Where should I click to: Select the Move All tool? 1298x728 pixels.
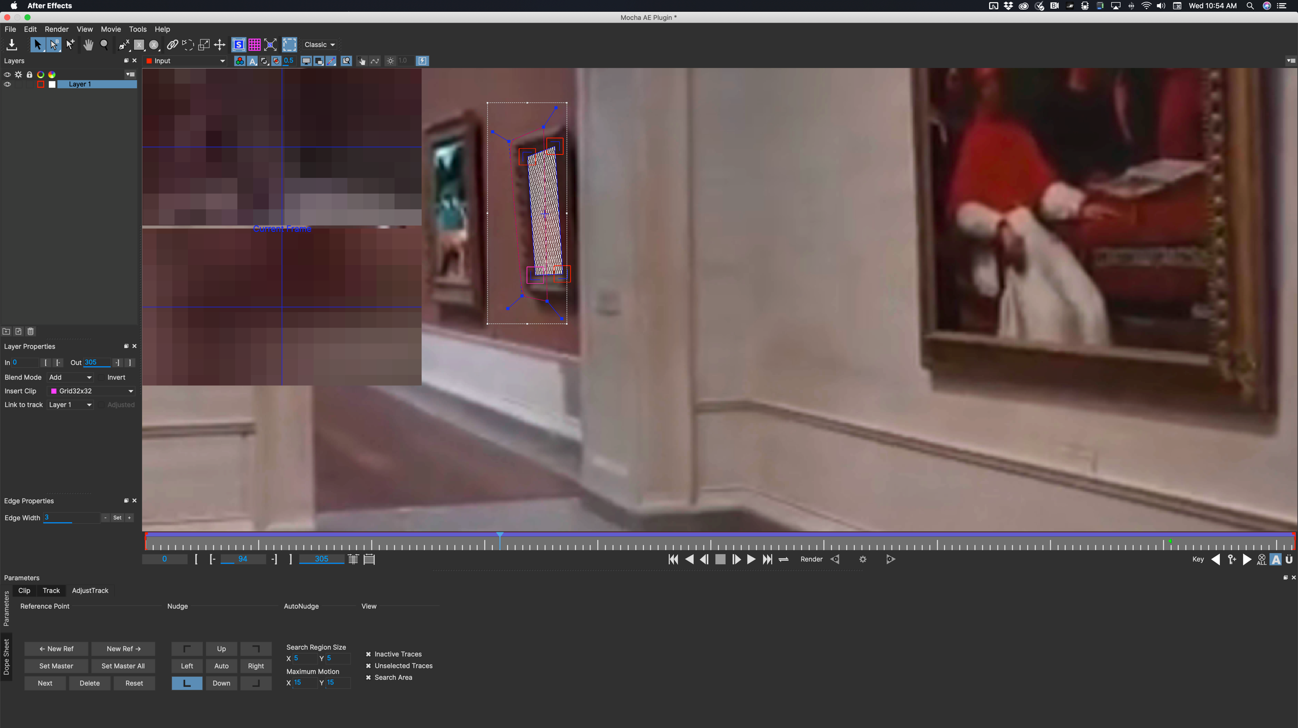point(220,45)
